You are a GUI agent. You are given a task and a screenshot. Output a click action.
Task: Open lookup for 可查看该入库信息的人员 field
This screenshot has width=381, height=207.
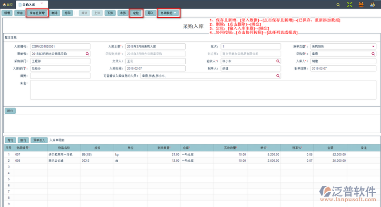click(x=278, y=76)
